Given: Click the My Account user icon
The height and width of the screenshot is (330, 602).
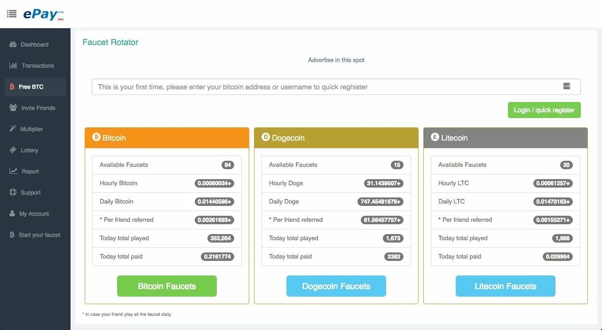Looking at the screenshot, I should point(13,213).
